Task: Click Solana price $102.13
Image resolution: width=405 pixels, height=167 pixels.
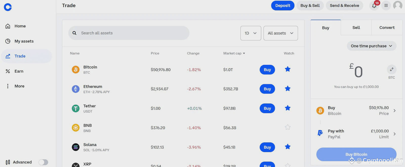Action: click(x=157, y=147)
